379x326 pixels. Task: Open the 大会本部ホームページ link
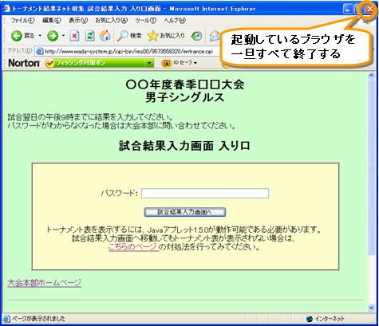(x=45, y=283)
